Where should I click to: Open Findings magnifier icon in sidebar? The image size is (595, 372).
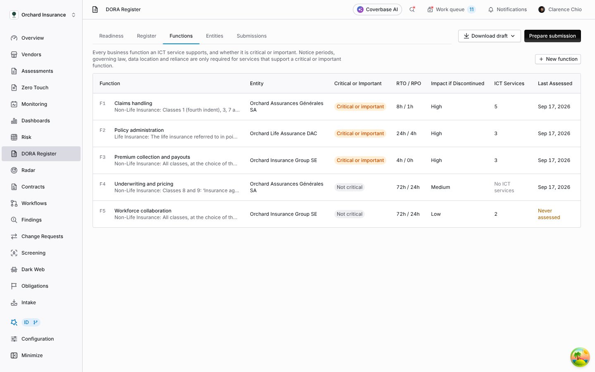14,220
